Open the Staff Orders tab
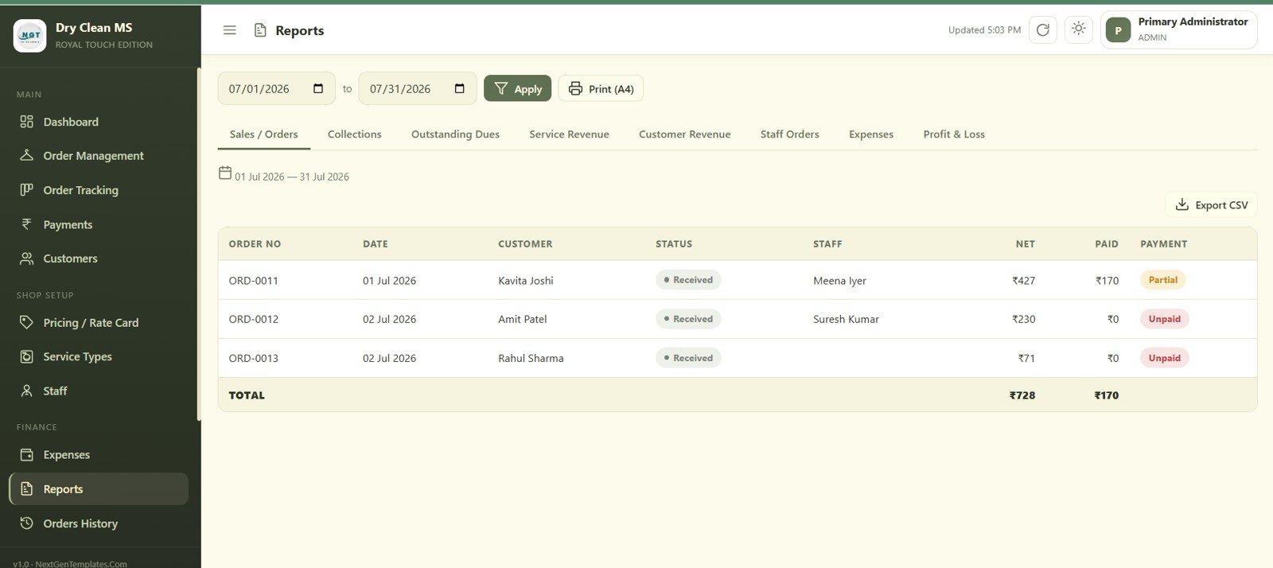 pyautogui.click(x=789, y=134)
